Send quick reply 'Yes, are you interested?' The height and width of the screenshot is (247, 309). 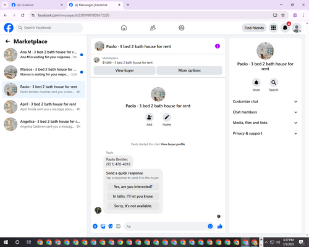click(x=133, y=186)
